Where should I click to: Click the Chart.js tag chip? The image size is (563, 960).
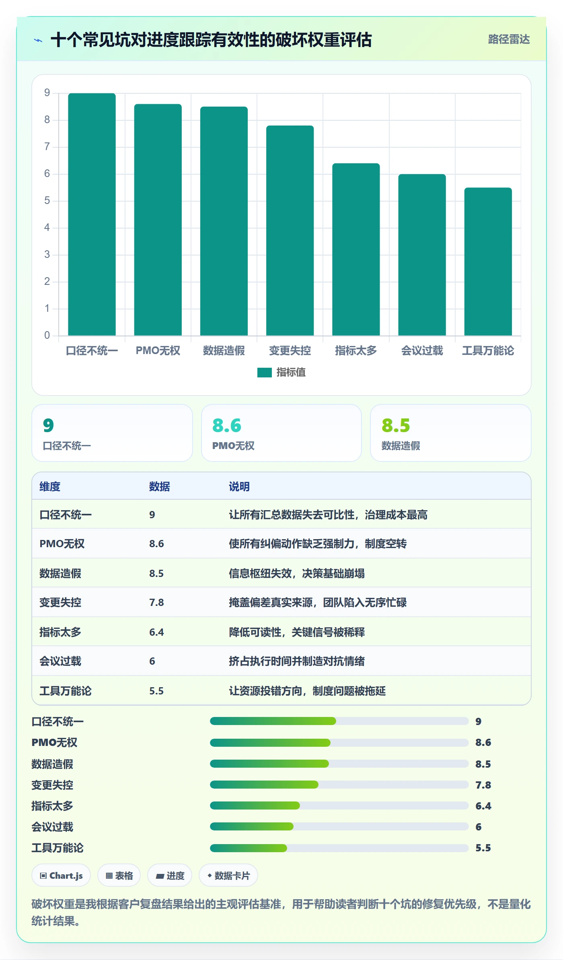[x=61, y=875]
